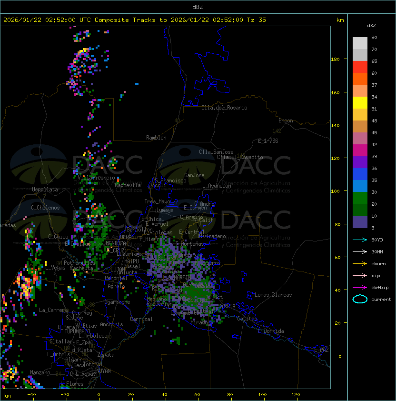Viewport: 396px width, 401px height.
Task: Pick the magenta 42 dBZ color swatch
Action: (360, 150)
